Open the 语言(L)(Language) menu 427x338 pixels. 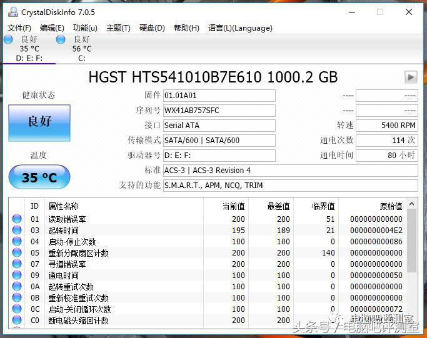pos(240,27)
